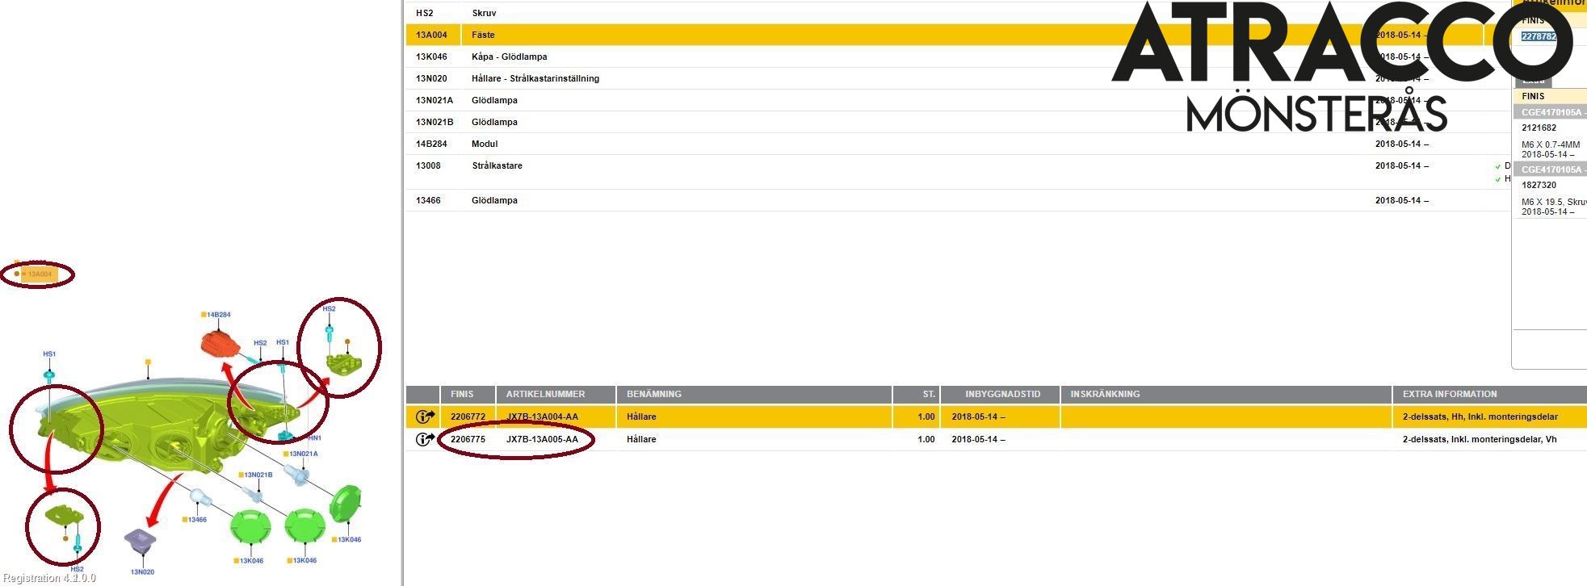This screenshot has width=1587, height=586.
Task: Select the 14B284 Modul list row
Action: [957, 144]
